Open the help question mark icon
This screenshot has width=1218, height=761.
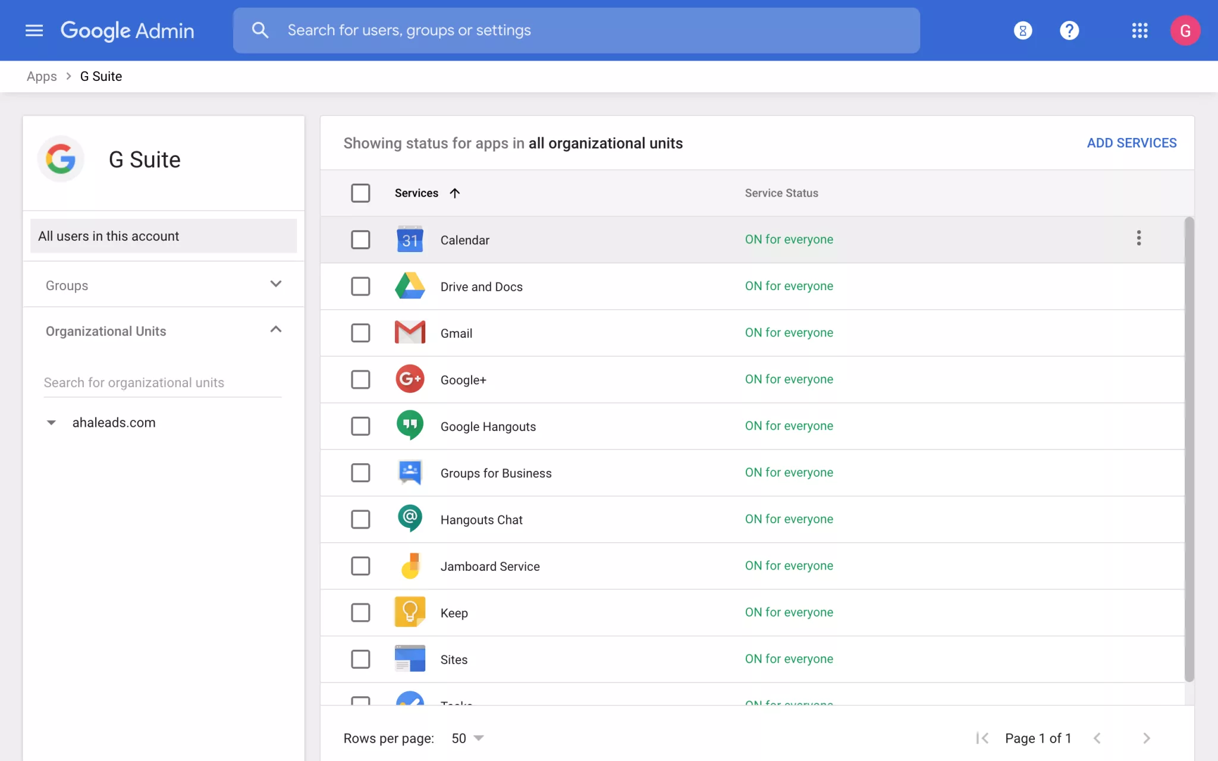tap(1069, 30)
